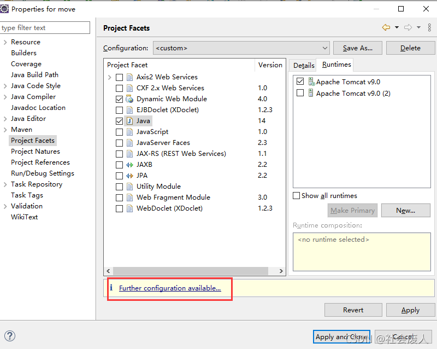The image size is (437, 349).
Task: Enable the CXF 2.x Web Services checkbox
Action: tap(119, 88)
